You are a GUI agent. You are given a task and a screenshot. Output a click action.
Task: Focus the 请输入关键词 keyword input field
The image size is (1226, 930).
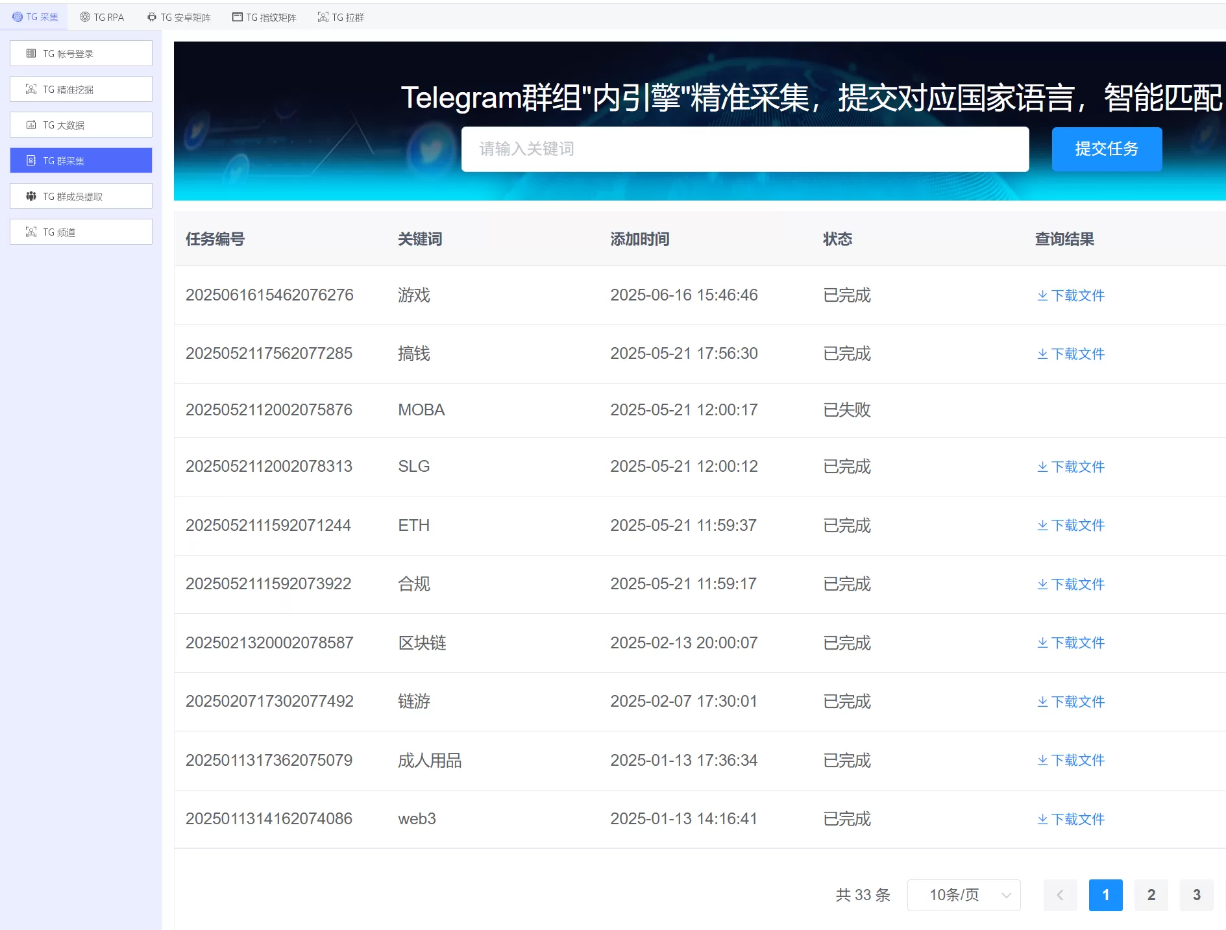coord(745,149)
